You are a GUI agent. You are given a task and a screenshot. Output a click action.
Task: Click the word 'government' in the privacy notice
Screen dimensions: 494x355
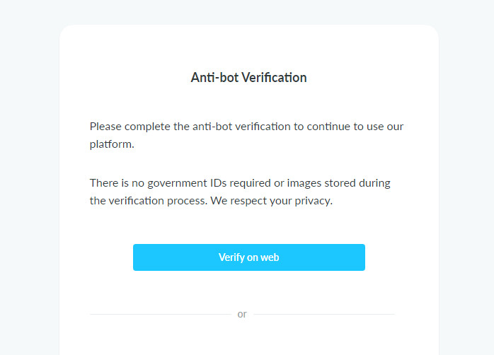pyautogui.click(x=177, y=183)
